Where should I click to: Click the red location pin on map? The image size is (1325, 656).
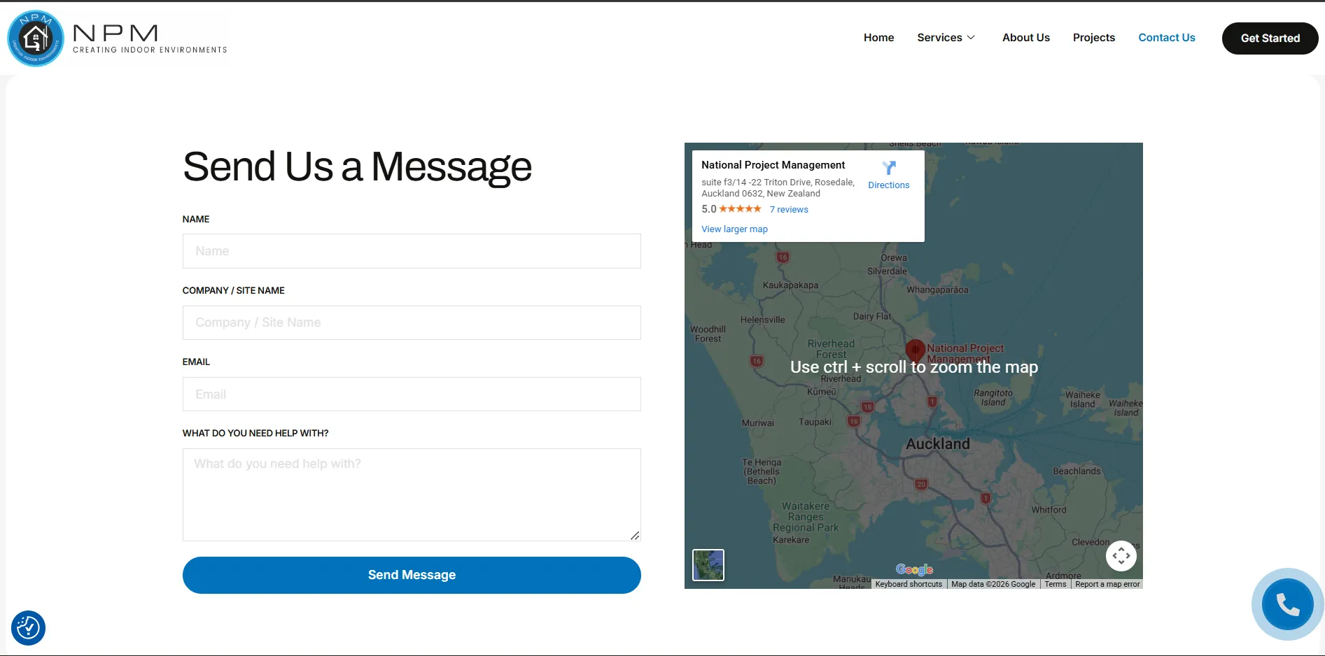tap(915, 350)
